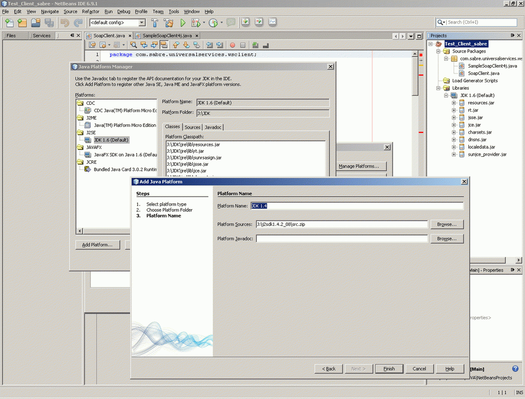Click the Next Bookmark icon in editor toolbar
Viewport: 525px width, 399px height.
(x=186, y=45)
